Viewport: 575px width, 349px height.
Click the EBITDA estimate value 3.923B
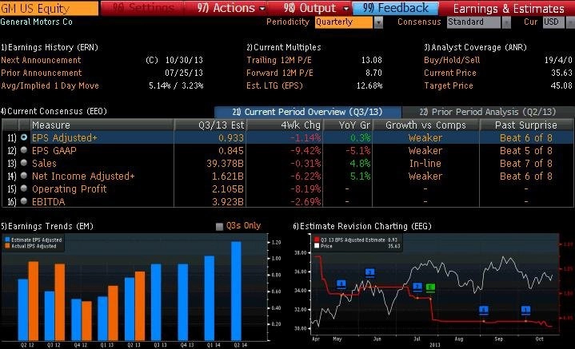coord(228,201)
